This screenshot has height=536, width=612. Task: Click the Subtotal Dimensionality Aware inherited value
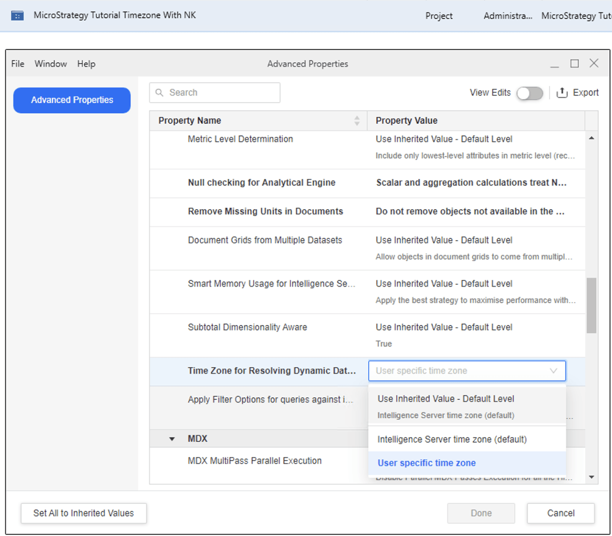coord(444,327)
